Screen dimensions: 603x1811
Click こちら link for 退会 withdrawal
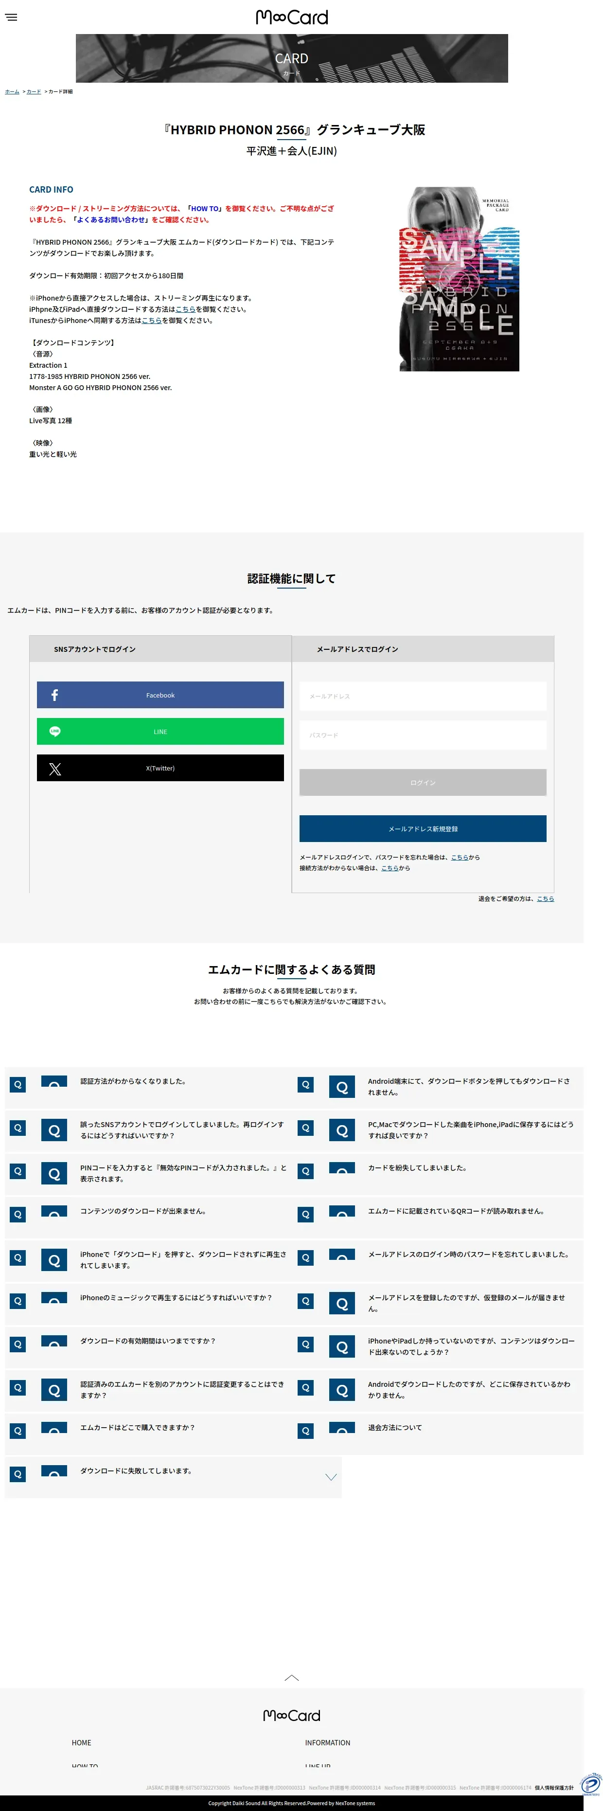(x=545, y=898)
